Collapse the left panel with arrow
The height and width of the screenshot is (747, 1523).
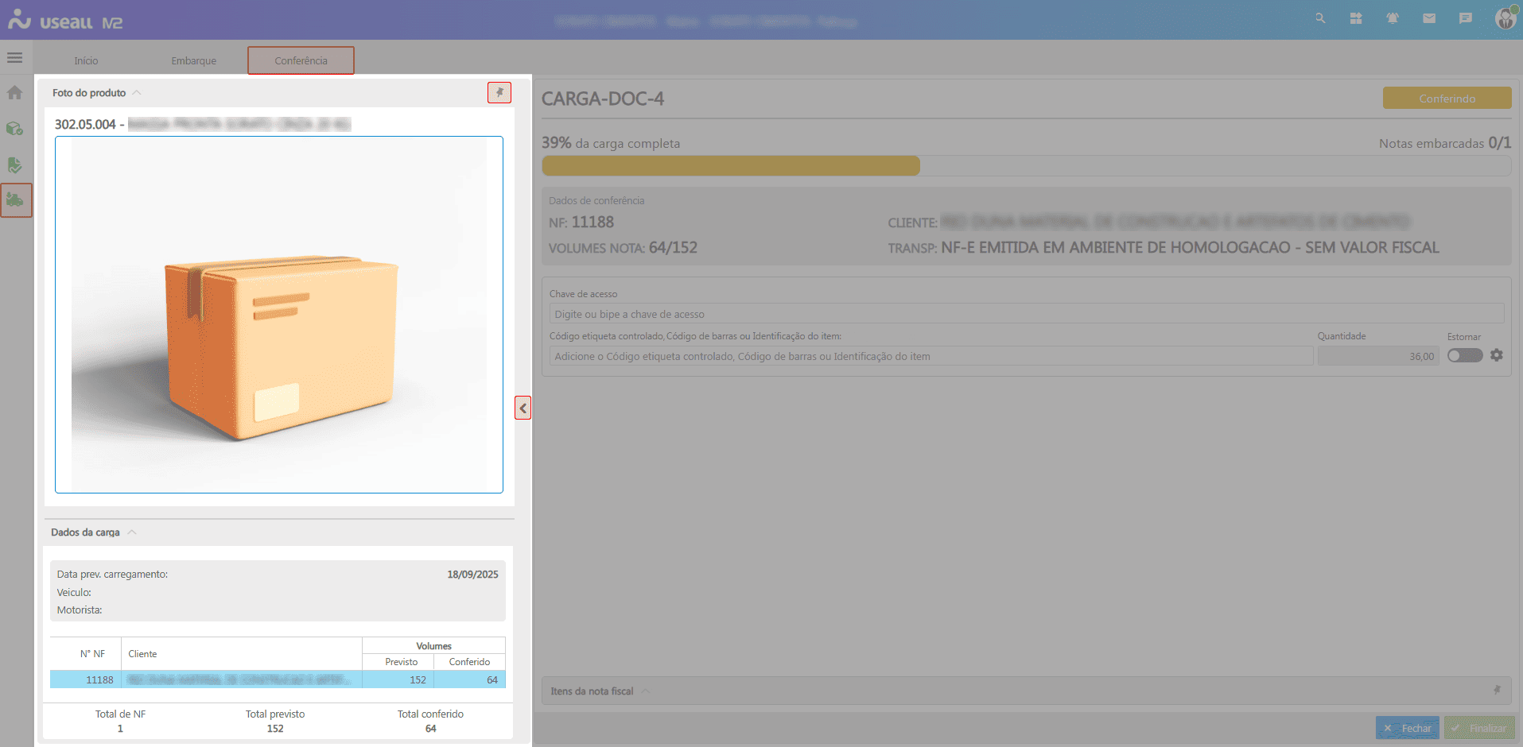[523, 408]
